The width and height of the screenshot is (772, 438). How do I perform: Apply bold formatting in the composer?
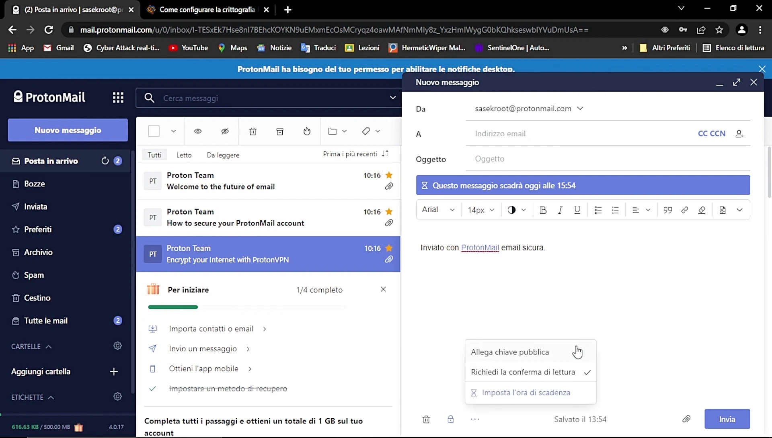click(x=543, y=210)
